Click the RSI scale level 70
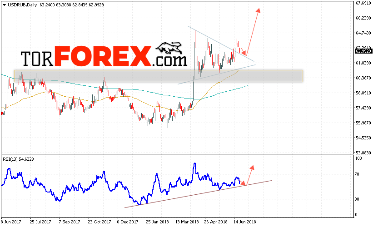This screenshot has width=373, height=227. click(x=357, y=174)
